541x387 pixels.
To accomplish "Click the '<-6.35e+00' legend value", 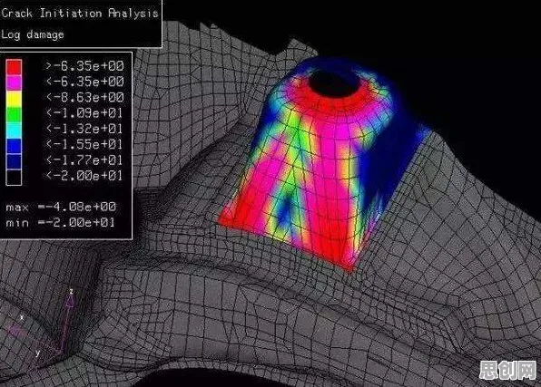I will (x=84, y=82).
